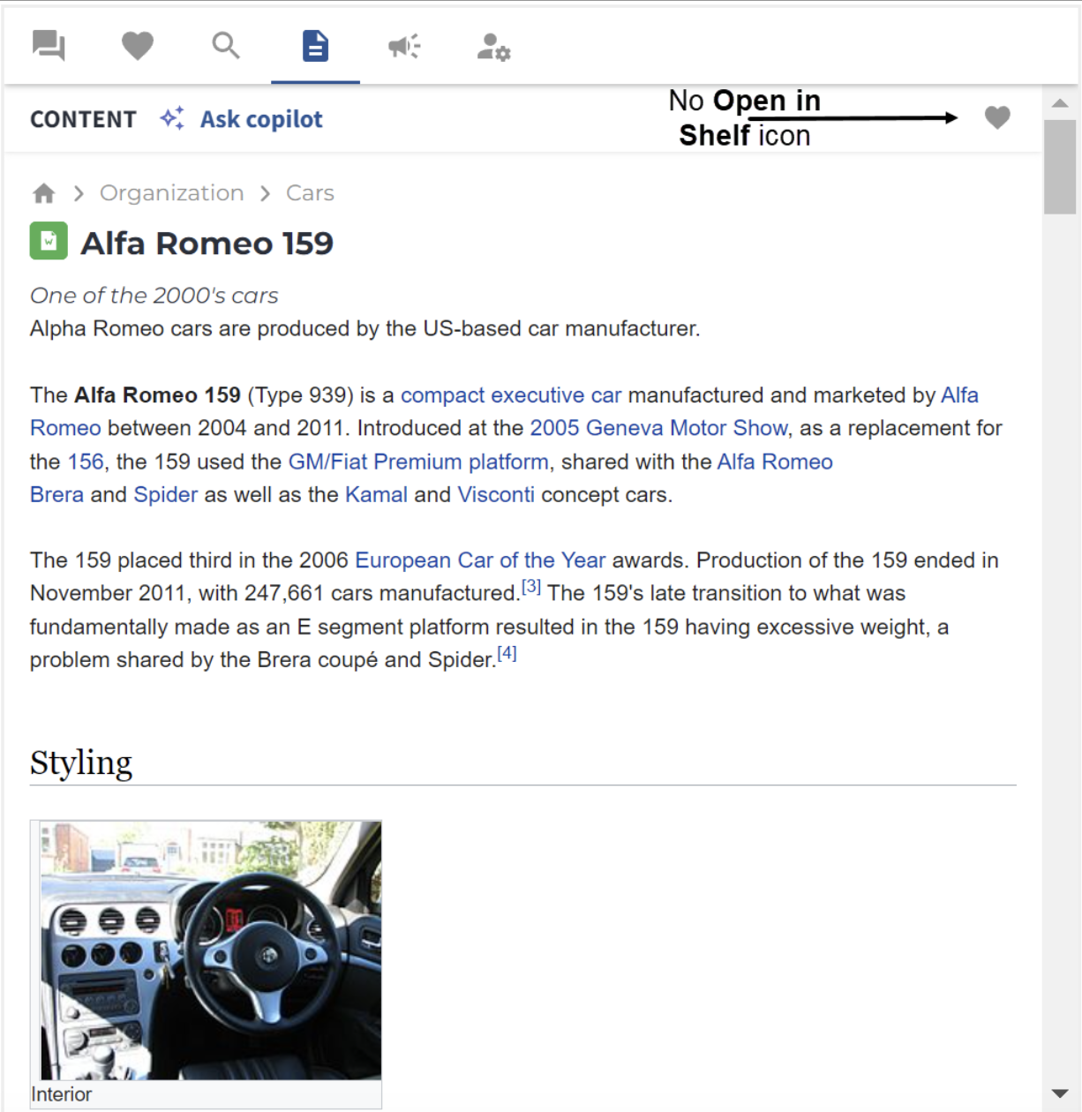1082x1112 pixels.
Task: Open Cars breadcrumb
Action: coord(310,193)
